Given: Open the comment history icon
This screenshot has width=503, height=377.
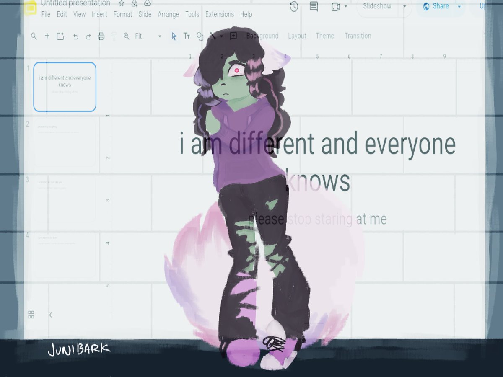Looking at the screenshot, I should tap(314, 6).
